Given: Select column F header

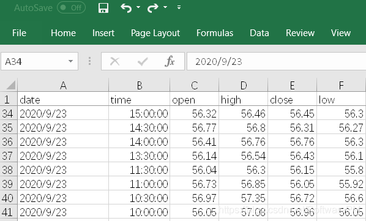Looking at the screenshot, I should 341,85.
